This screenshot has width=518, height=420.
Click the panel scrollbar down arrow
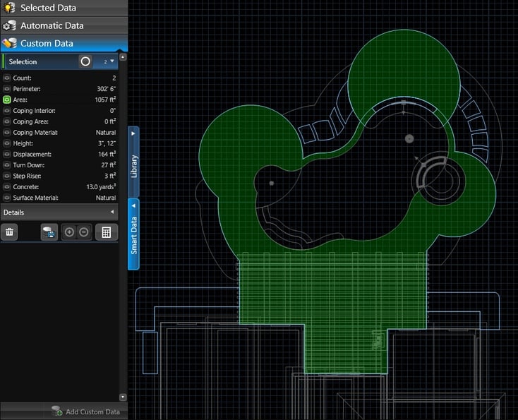click(x=123, y=397)
